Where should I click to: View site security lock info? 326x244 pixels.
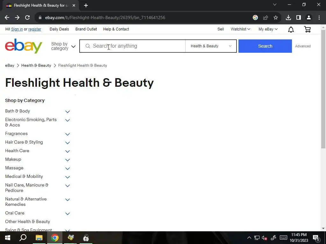point(40,18)
